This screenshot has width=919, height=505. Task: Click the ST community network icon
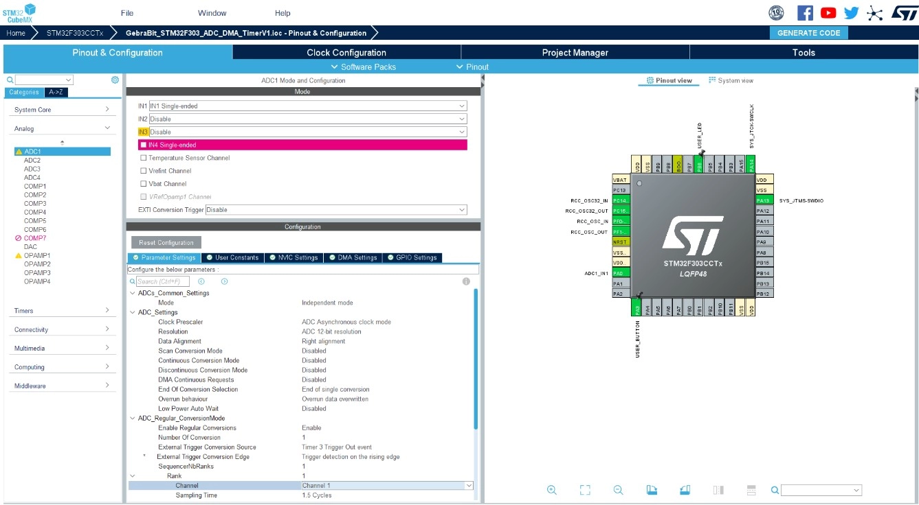coord(874,13)
